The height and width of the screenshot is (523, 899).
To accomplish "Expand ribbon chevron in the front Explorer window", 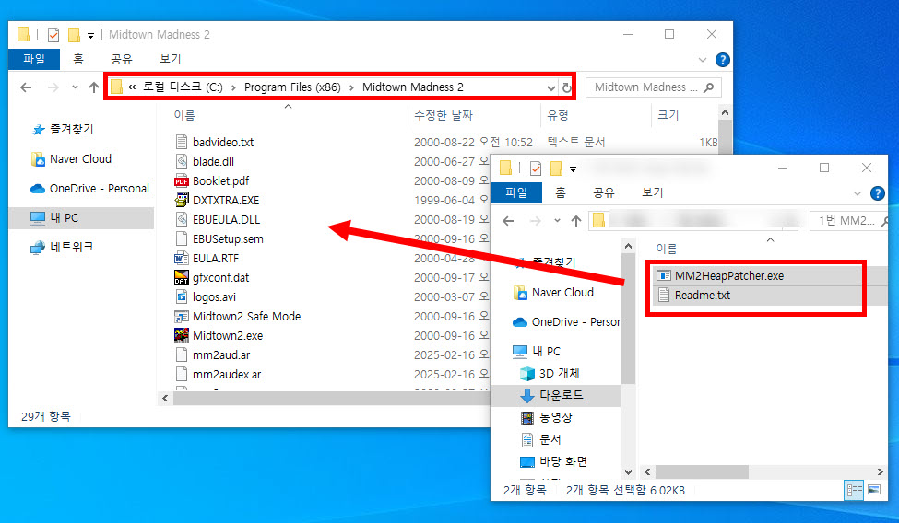I will (x=858, y=193).
